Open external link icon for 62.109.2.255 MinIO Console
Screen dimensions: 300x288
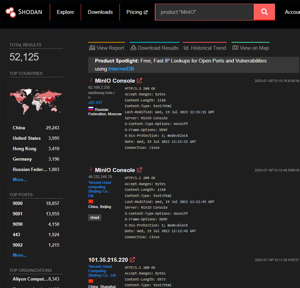pos(139,81)
